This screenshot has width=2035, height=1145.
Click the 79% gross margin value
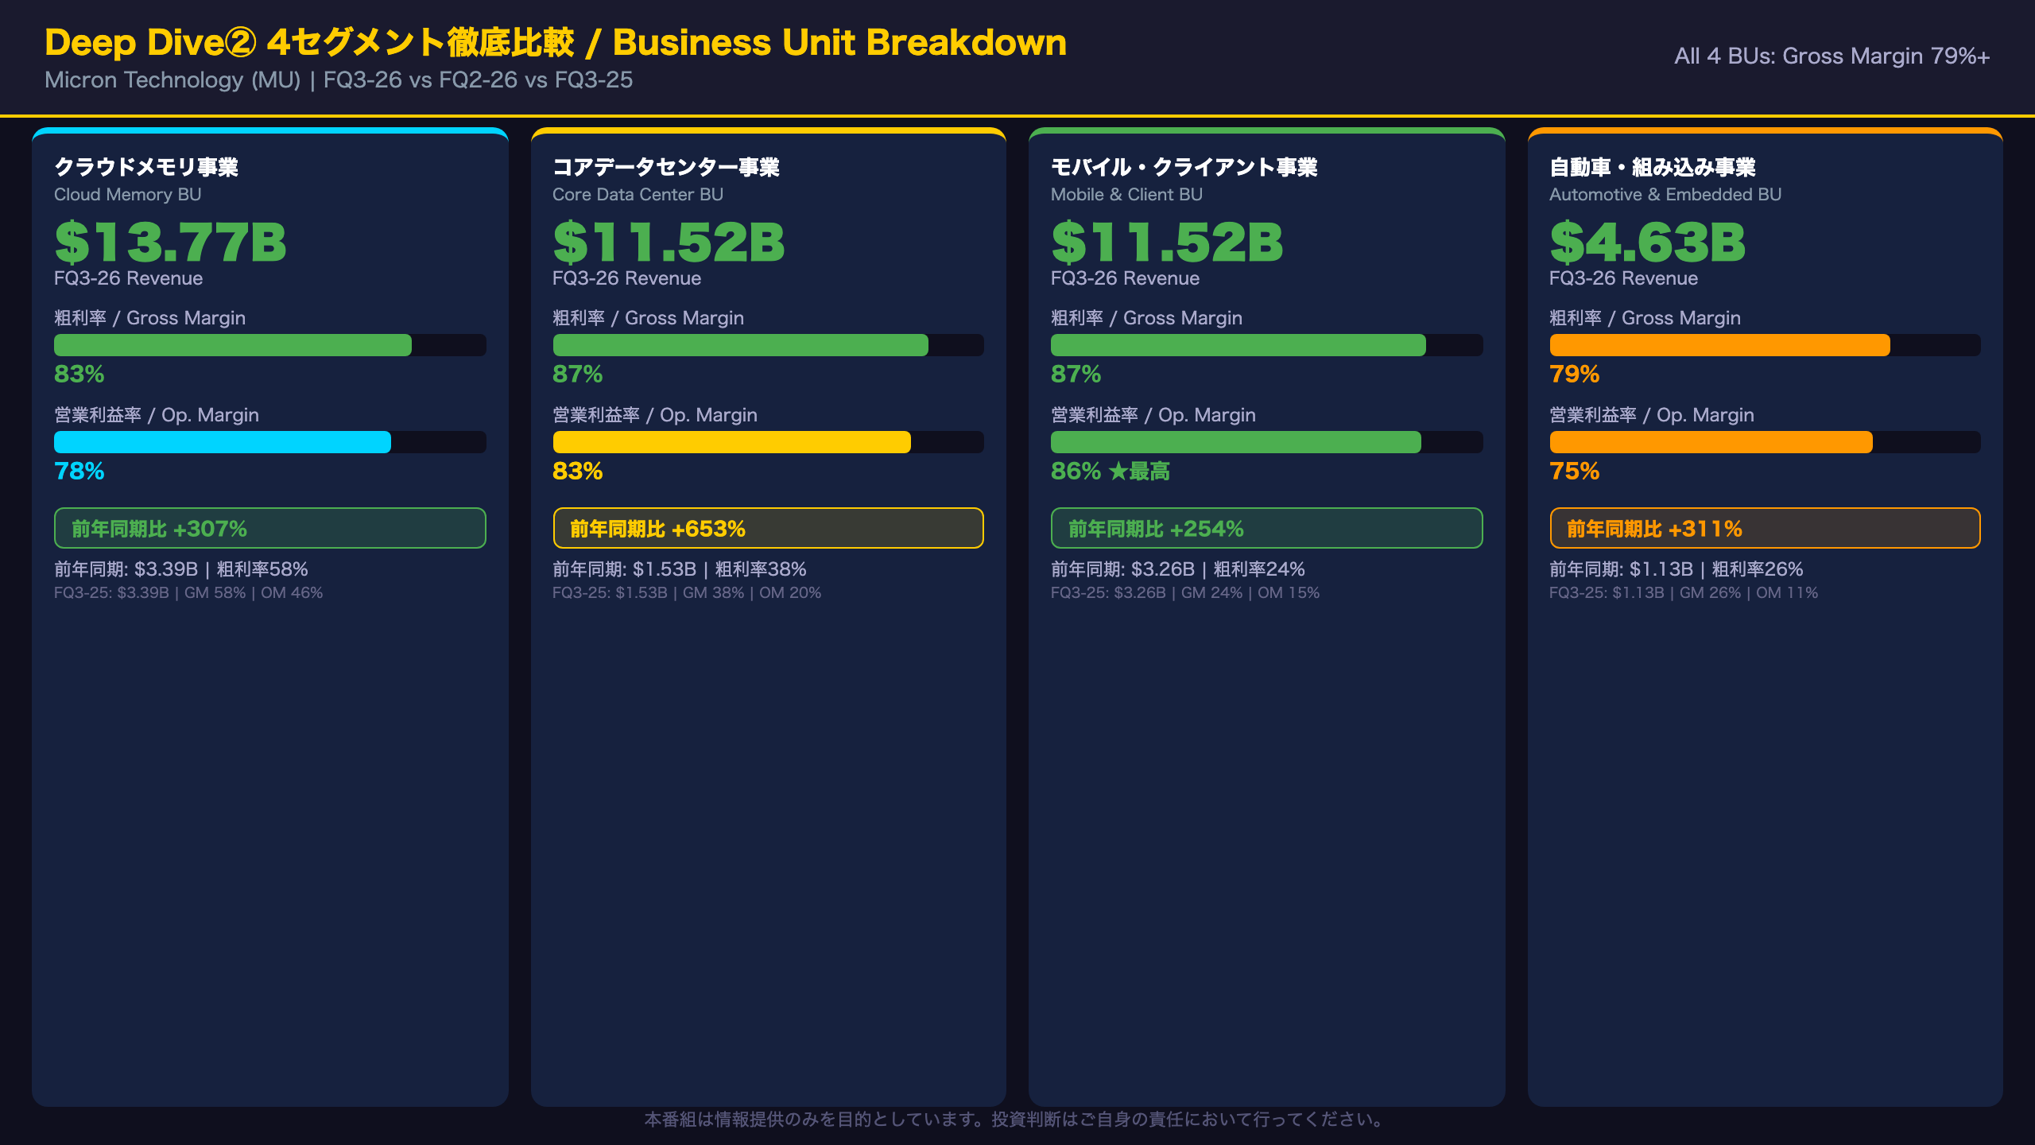(x=1575, y=374)
